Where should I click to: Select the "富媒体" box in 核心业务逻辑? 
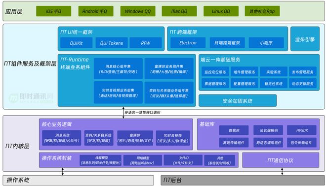tap(135, 138)
